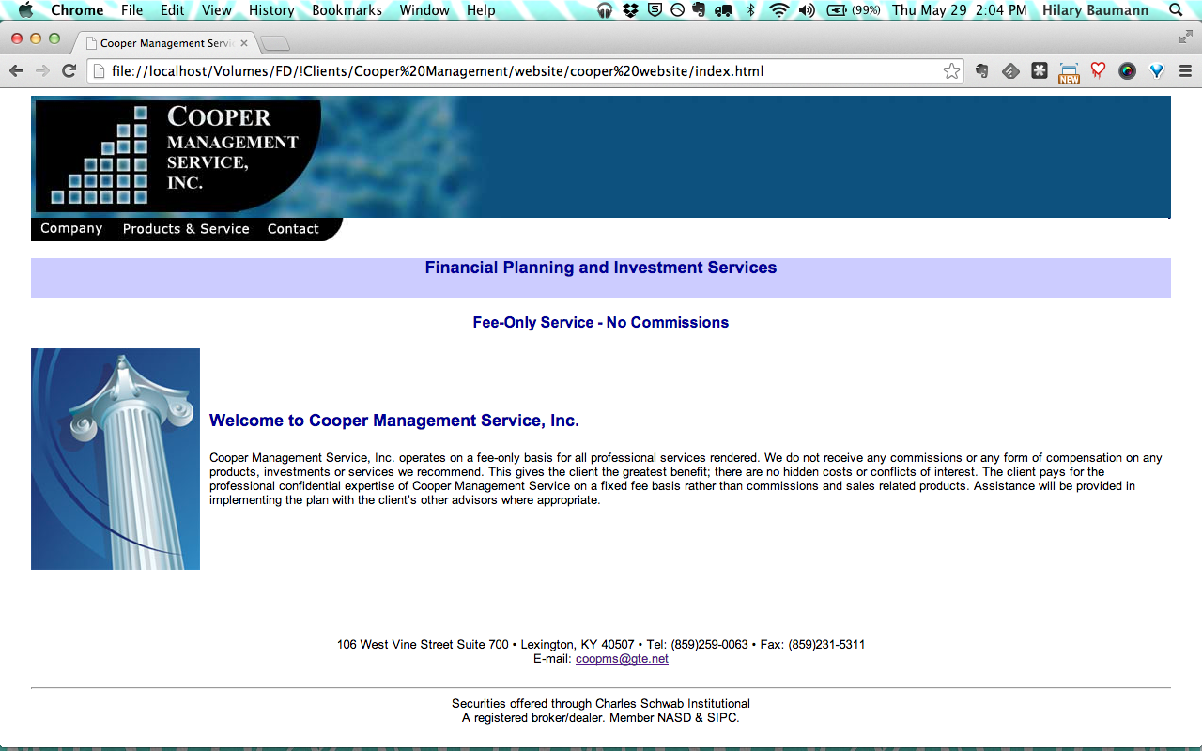Click the red bleeding heart extension icon
Screen dimensions: 1202x751
[1098, 70]
